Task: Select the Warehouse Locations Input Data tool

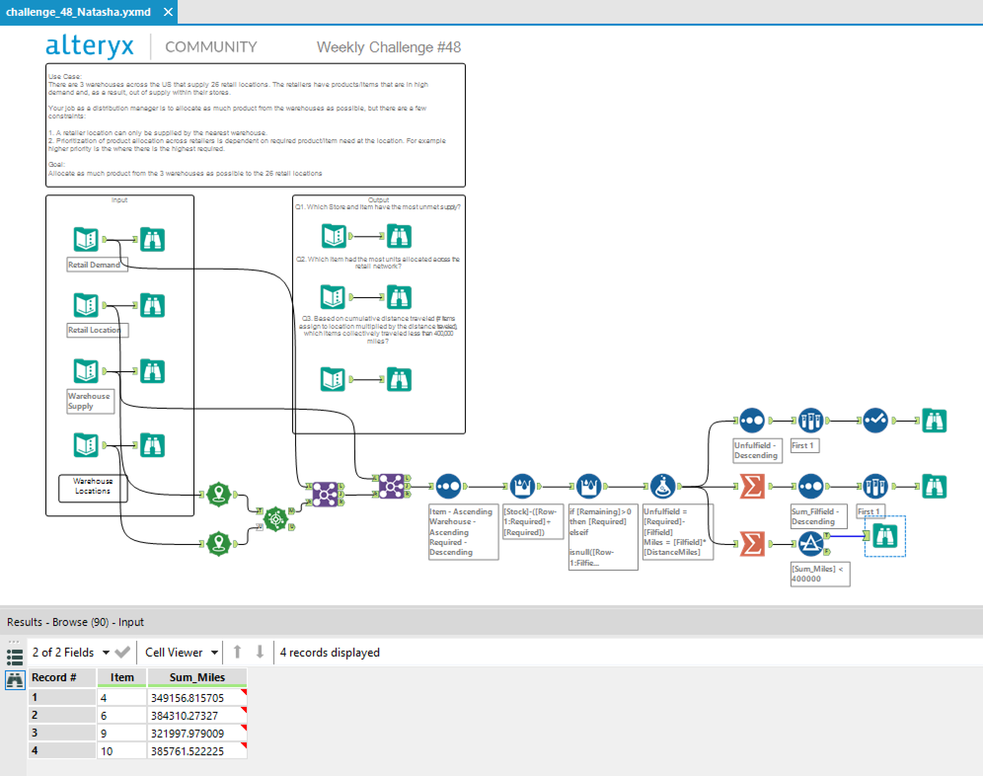Action: [x=85, y=445]
